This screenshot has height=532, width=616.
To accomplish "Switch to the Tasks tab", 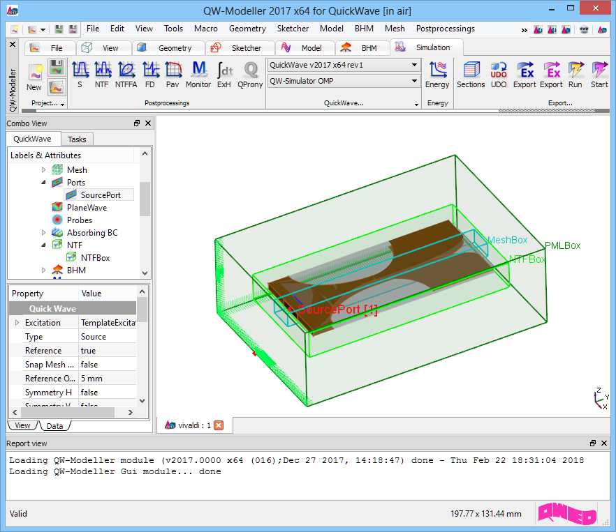I will 77,139.
